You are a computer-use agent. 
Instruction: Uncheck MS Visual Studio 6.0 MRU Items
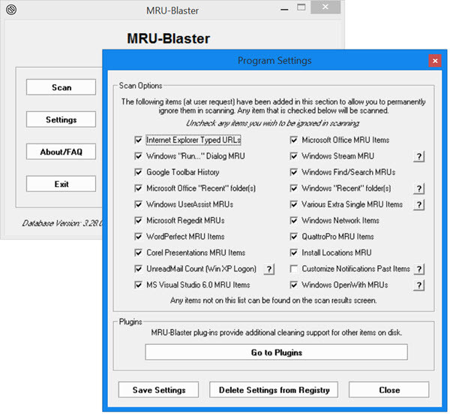click(x=138, y=285)
